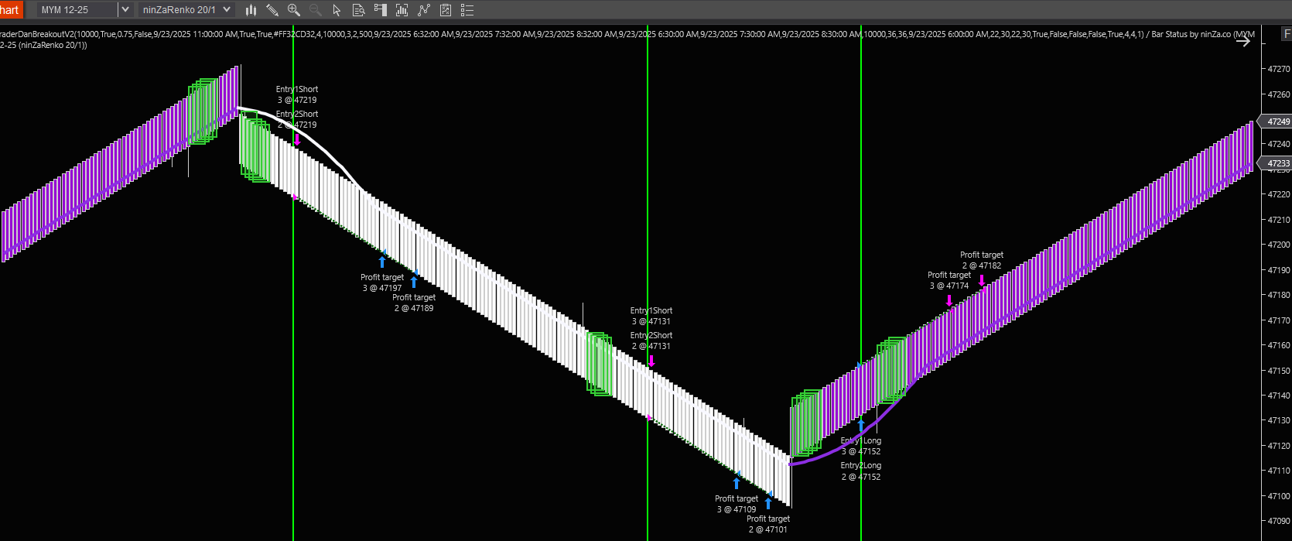The height and width of the screenshot is (541, 1292).
Task: Toggle the Chart Trader panel icon
Action: click(380, 10)
